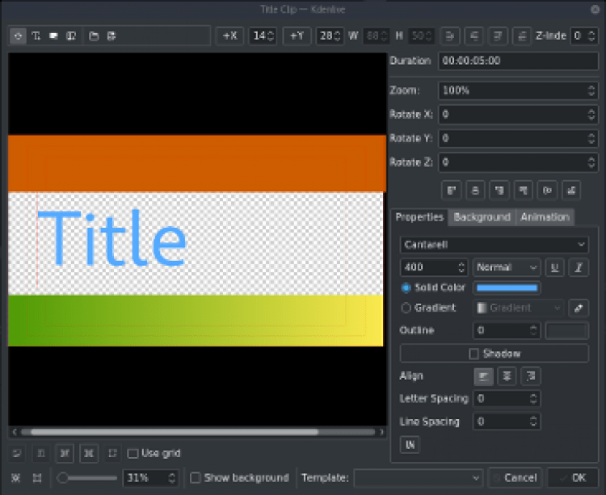Select the Gradient radio button
The height and width of the screenshot is (495, 606).
tap(406, 308)
